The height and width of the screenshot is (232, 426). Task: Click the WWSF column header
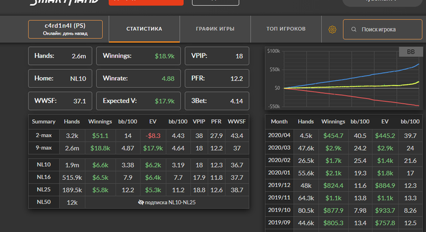click(x=237, y=121)
